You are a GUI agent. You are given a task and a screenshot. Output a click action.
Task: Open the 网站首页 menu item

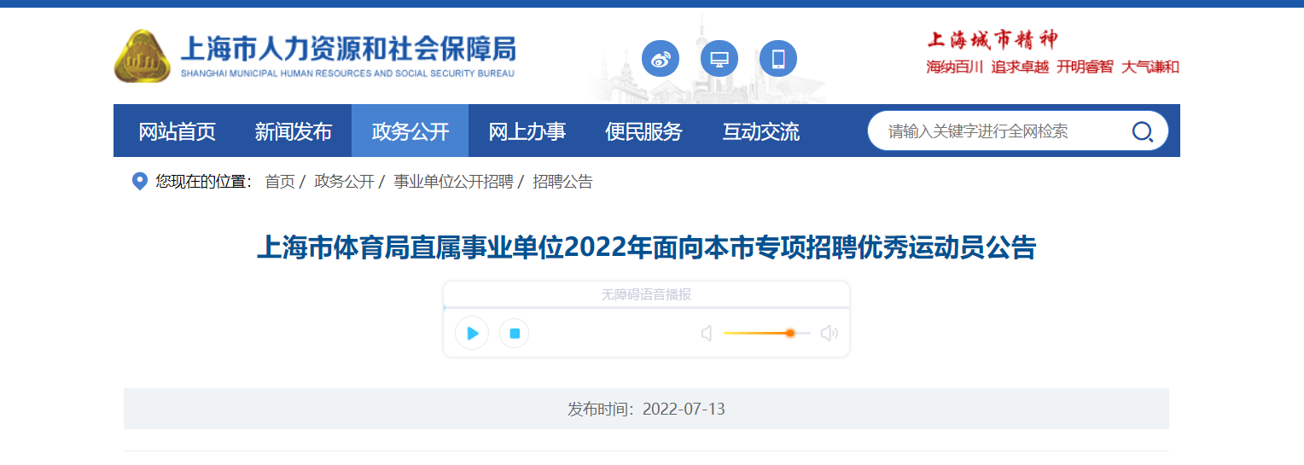point(178,131)
